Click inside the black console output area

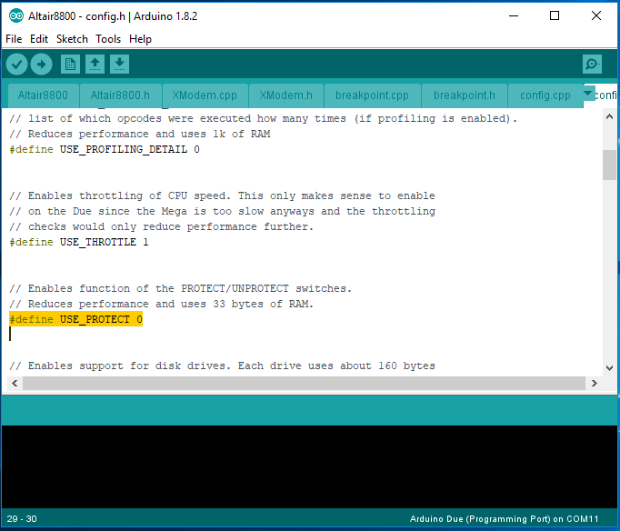click(309, 466)
